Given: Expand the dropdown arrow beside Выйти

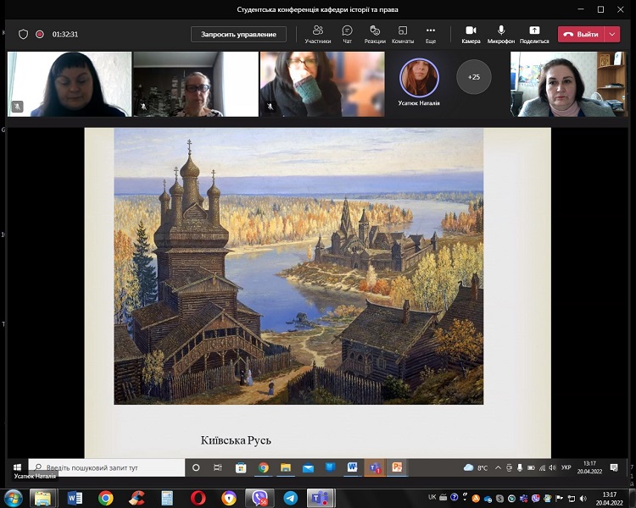Looking at the screenshot, I should 612,35.
